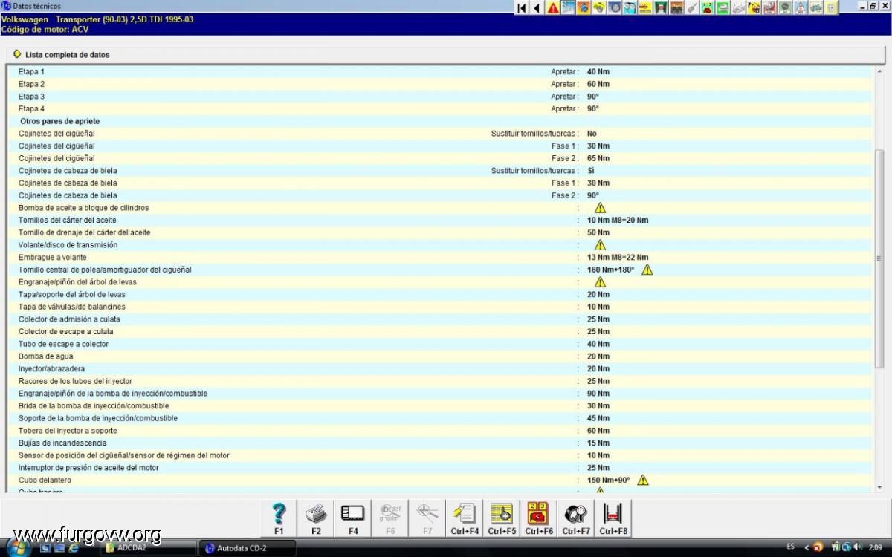Switch to ADCDA2 taskbar window
The width and height of the screenshot is (892, 557).
point(149,548)
